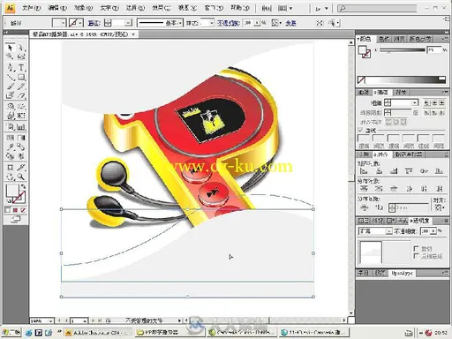Click the Adobe Illustrator CS4 taskbar button
This screenshot has height=339, width=452.
[98, 333]
